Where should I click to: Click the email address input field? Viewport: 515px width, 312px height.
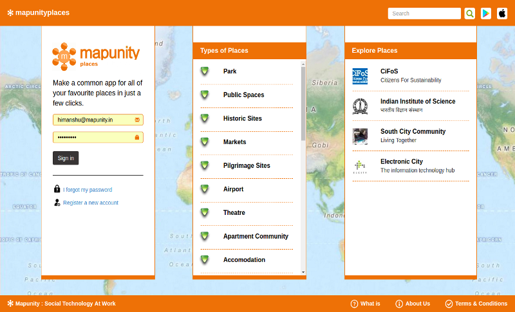(x=98, y=120)
